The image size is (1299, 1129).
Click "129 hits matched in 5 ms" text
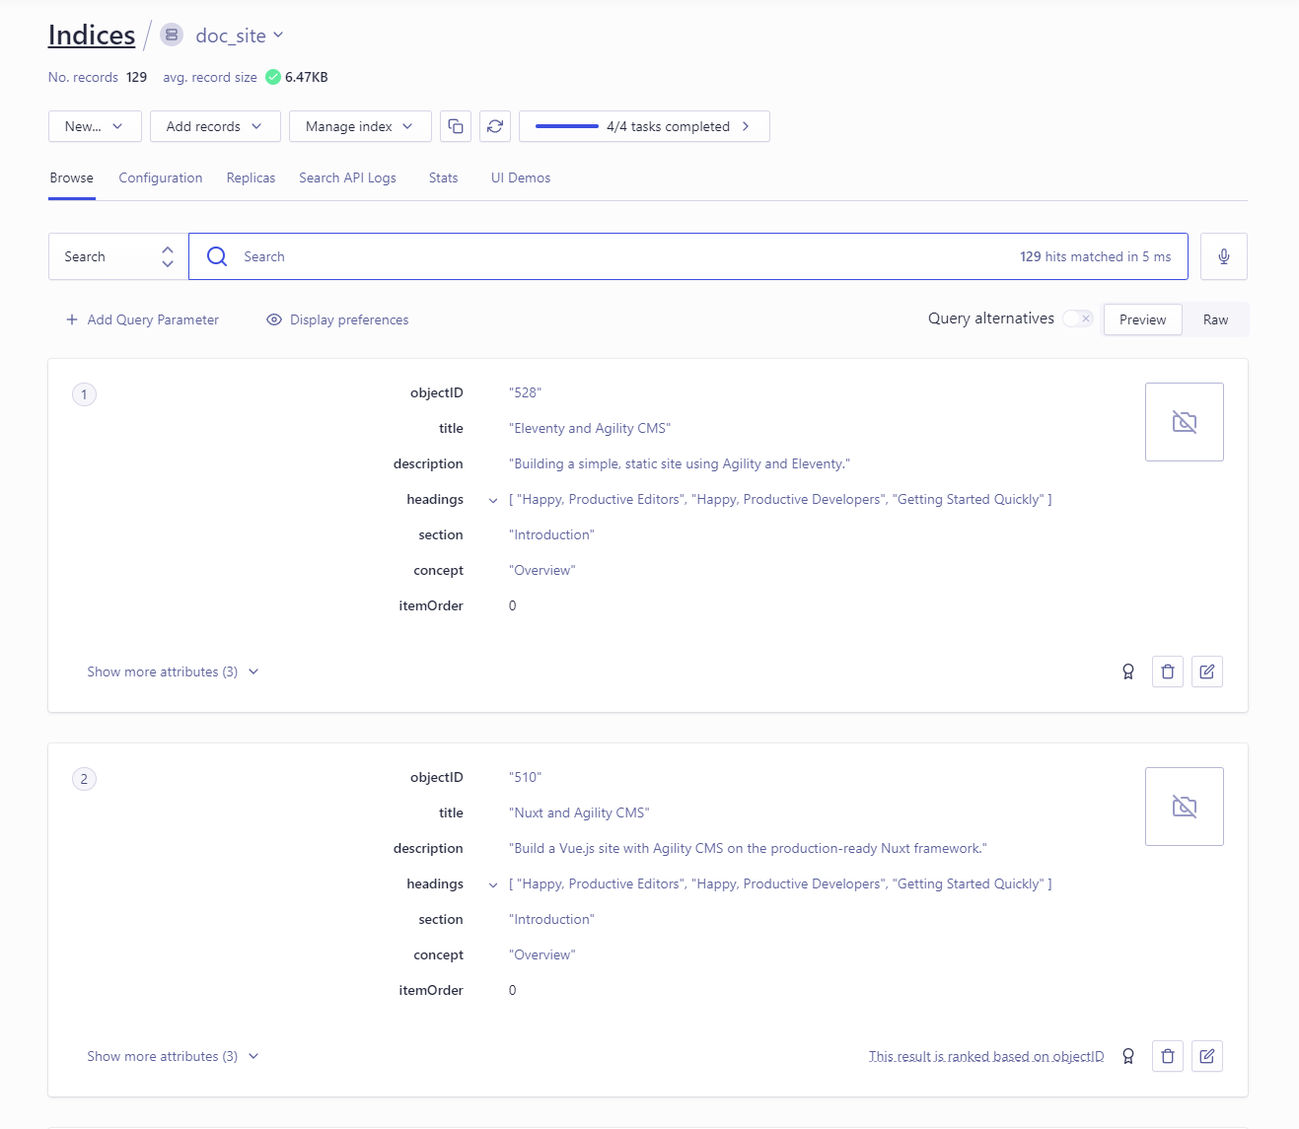[x=1096, y=256]
